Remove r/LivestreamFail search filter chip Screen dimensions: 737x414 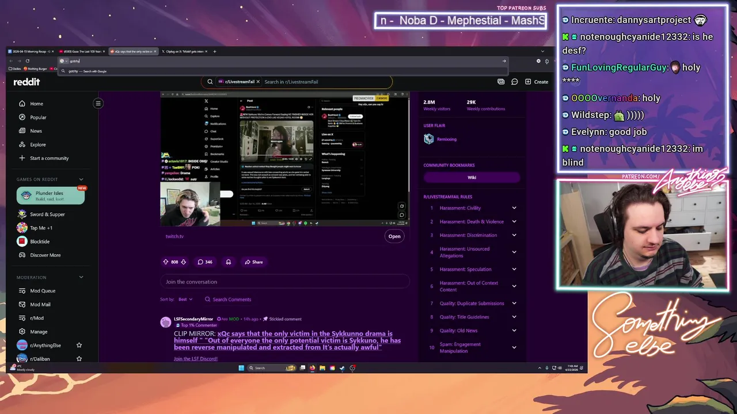[258, 82]
